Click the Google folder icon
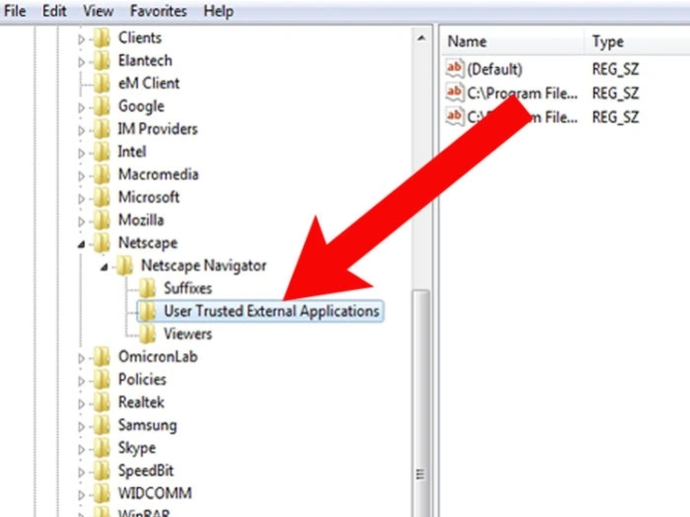690x517 pixels. point(102,106)
